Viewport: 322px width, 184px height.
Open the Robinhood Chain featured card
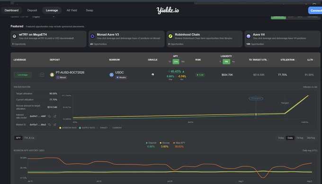pyautogui.click(x=205, y=39)
